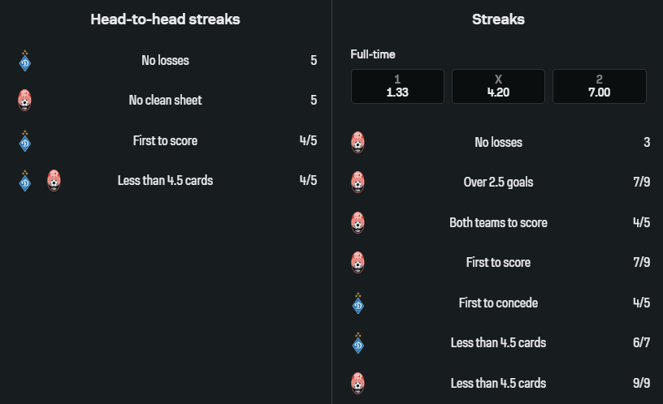663x404 pixels.
Task: Click Zorya crest beside Both teams to score
Action: tap(357, 222)
